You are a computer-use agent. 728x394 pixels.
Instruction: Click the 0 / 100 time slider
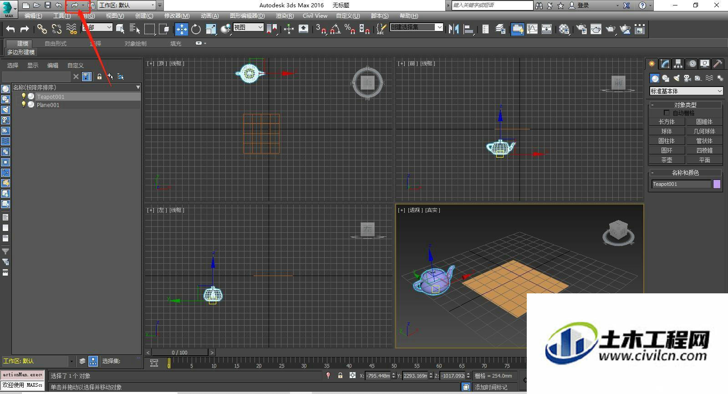click(x=180, y=353)
